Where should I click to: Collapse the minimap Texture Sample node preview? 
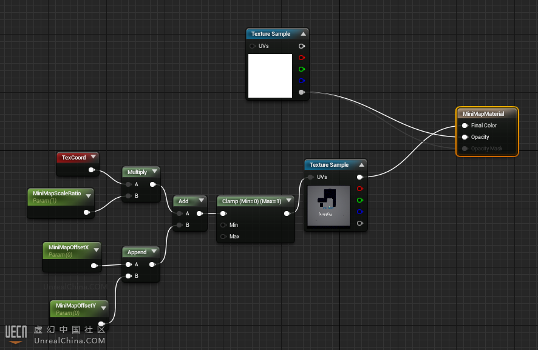tap(361, 165)
